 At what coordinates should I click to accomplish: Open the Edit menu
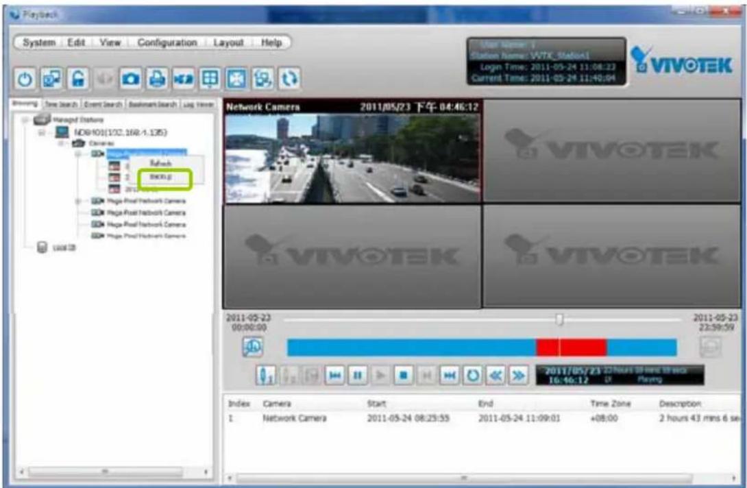(76, 42)
